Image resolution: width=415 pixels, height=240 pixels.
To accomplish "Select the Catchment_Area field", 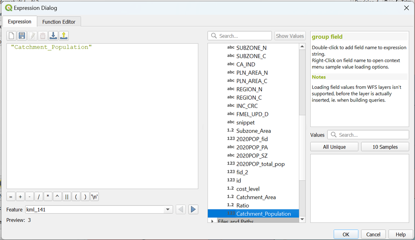I will (x=256, y=197).
